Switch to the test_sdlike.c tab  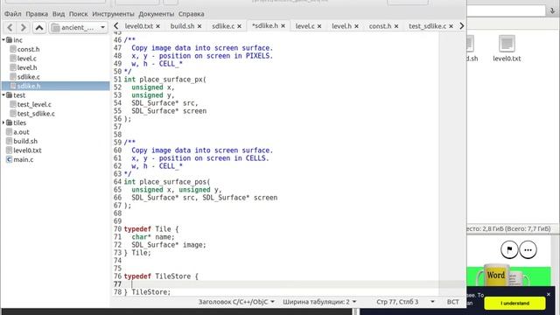(x=428, y=26)
